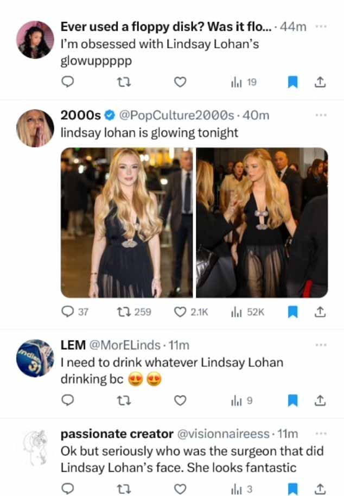Like the 2000s post with 2.1K likes

191,312
